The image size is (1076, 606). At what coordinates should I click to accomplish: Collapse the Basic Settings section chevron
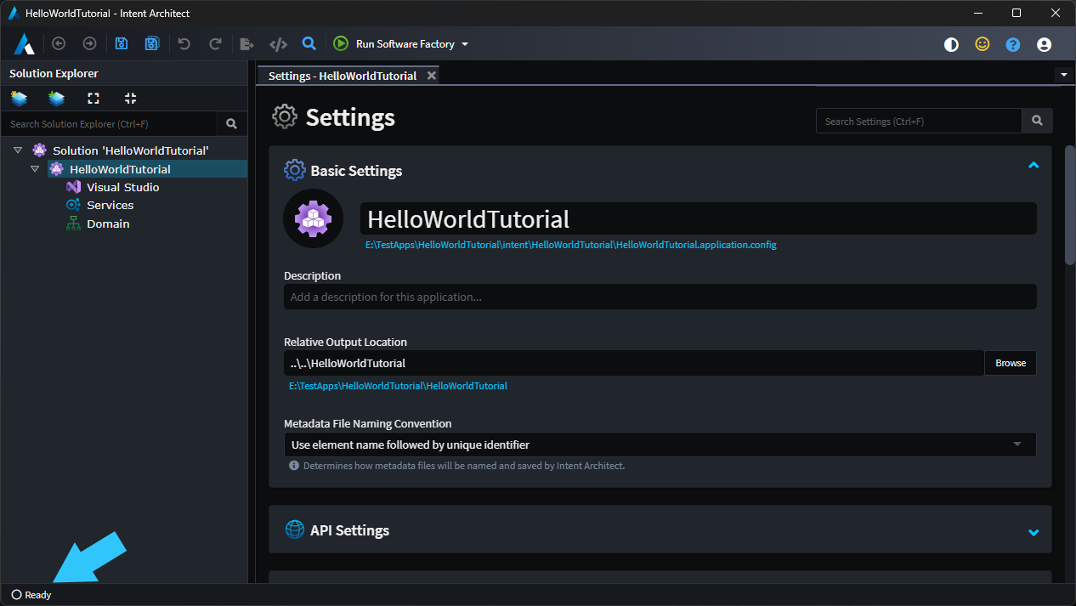(1034, 166)
